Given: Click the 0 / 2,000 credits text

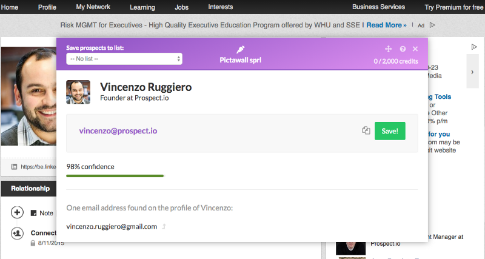Looking at the screenshot, I should pos(396,61).
